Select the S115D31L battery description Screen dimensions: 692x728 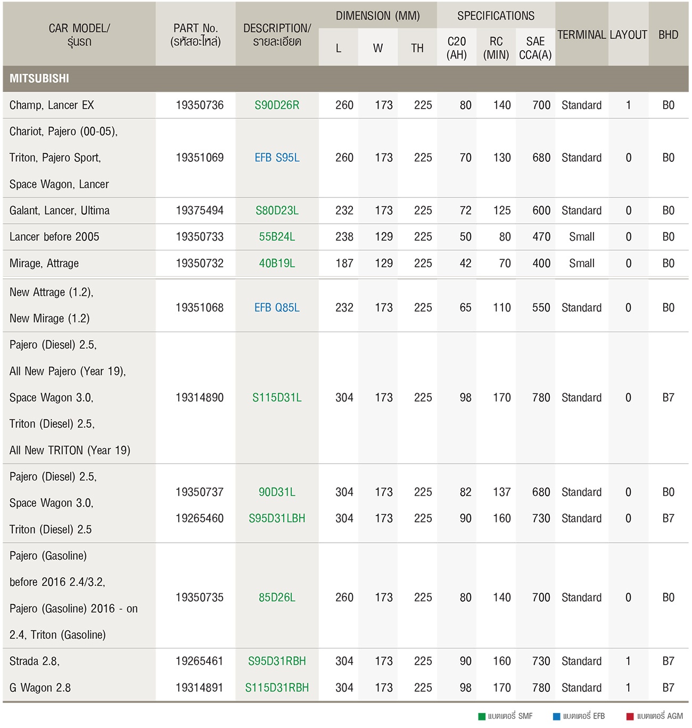(277, 397)
